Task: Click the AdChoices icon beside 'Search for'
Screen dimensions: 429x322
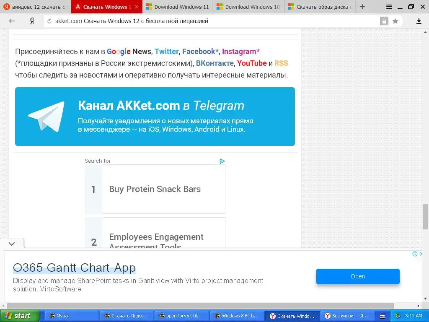Action: point(222,161)
